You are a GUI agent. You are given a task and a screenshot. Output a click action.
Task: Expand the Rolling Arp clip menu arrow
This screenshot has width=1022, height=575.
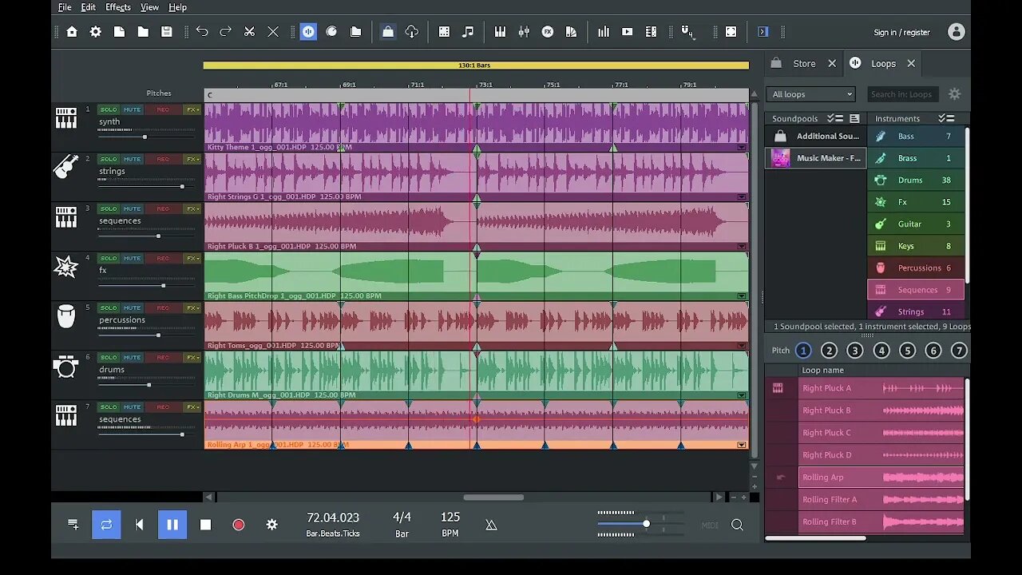point(742,445)
